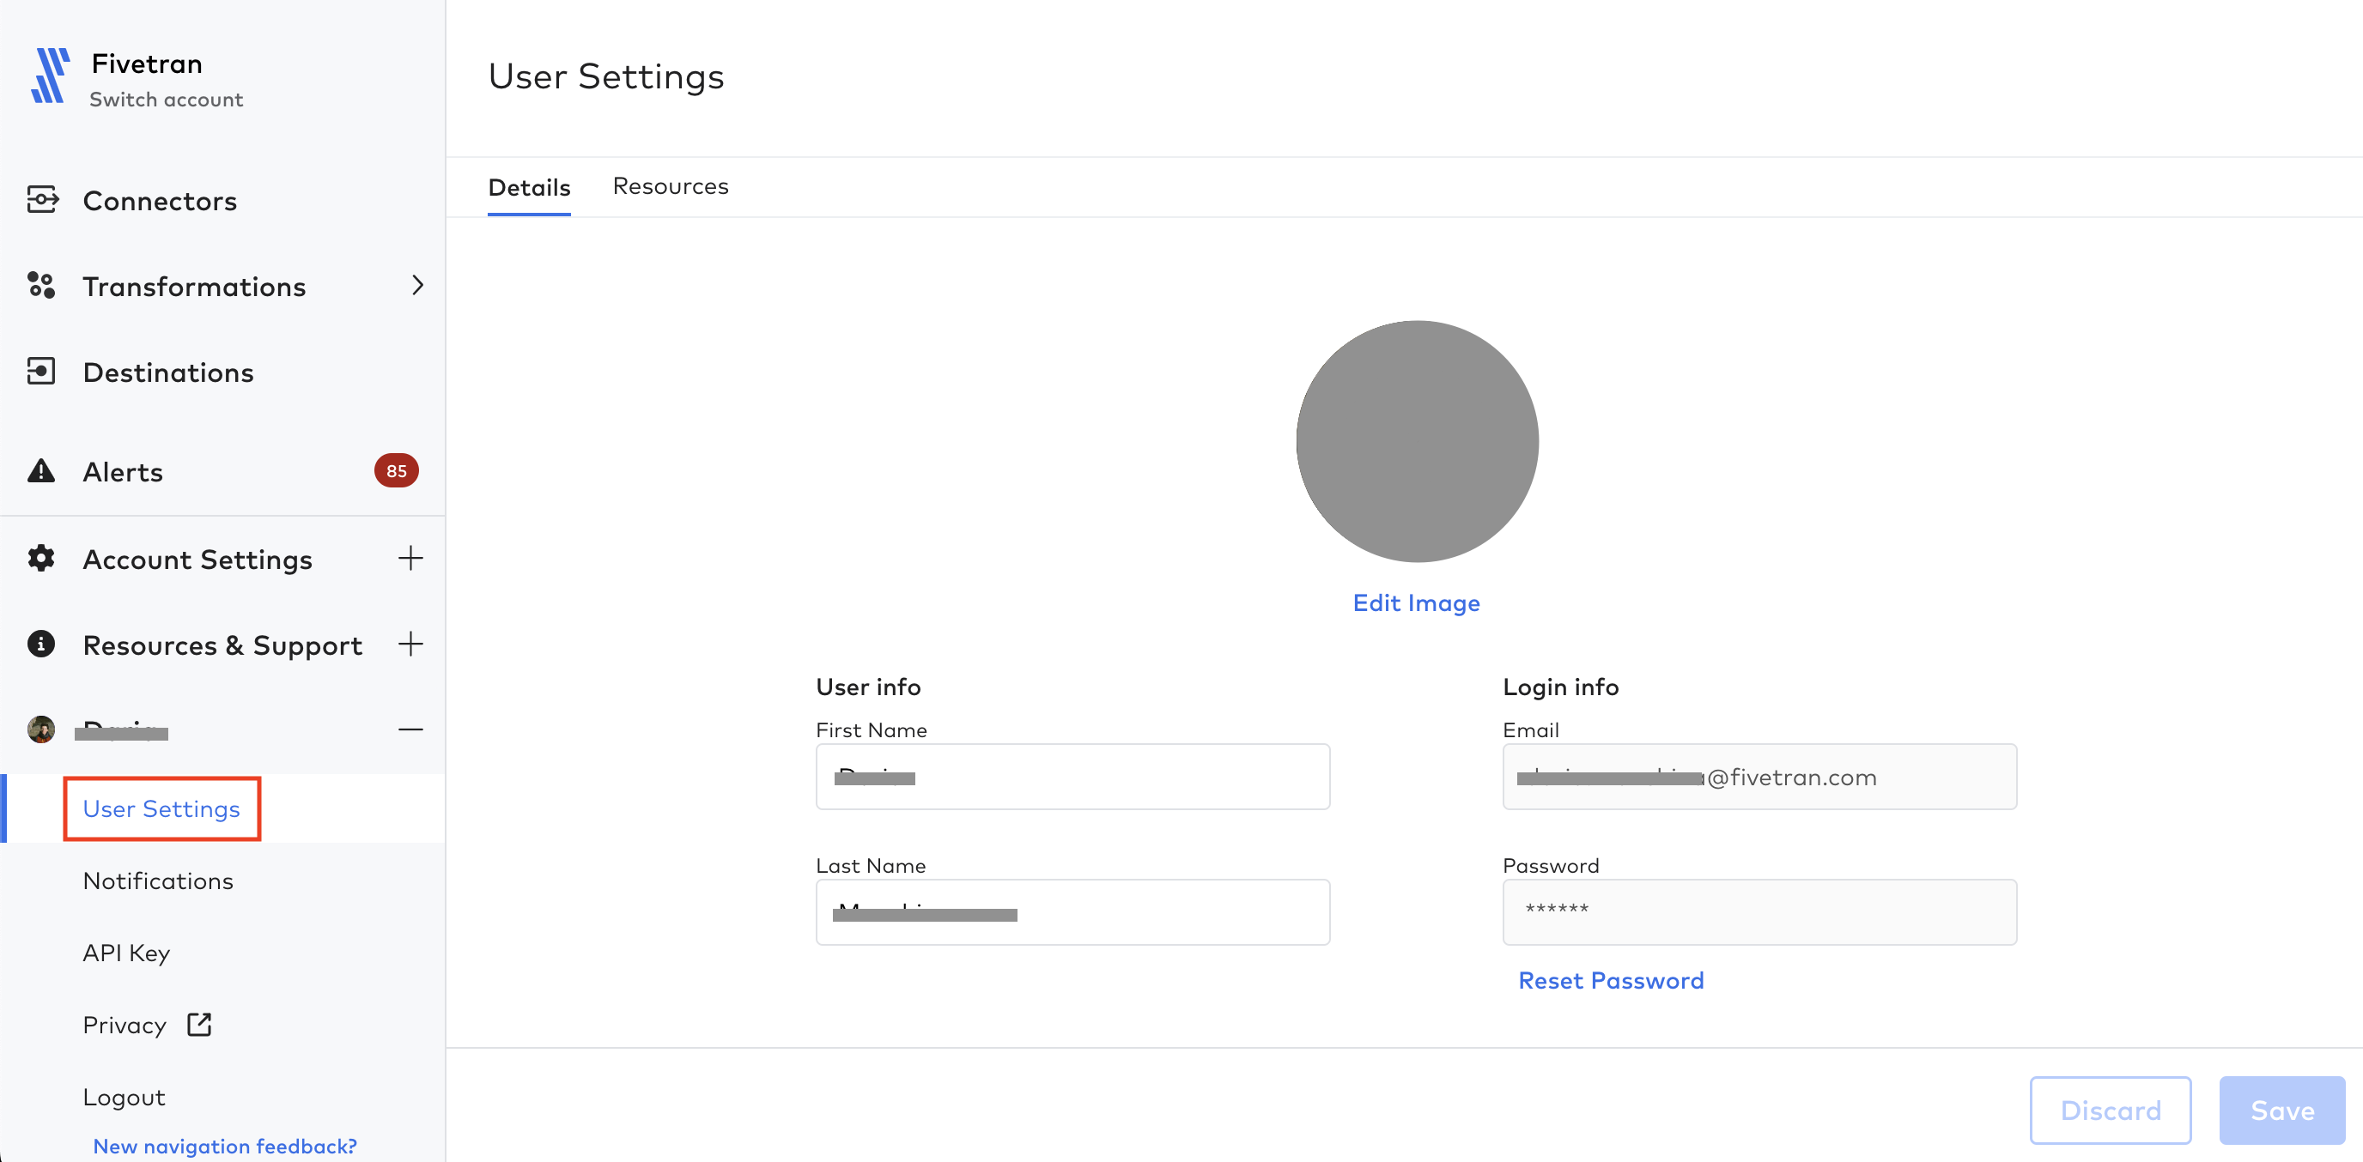Click the Logout menu item
The width and height of the screenshot is (2363, 1162).
point(124,1094)
